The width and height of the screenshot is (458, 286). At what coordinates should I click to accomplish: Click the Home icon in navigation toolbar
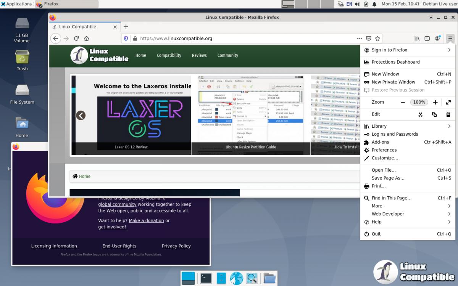pos(87,39)
